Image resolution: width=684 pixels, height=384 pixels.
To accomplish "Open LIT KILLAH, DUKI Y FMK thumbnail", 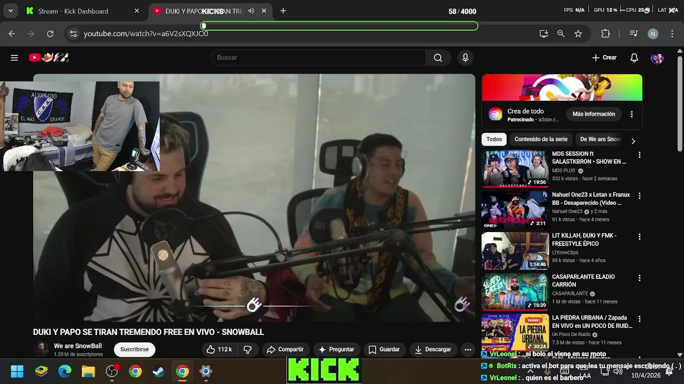I will point(515,251).
